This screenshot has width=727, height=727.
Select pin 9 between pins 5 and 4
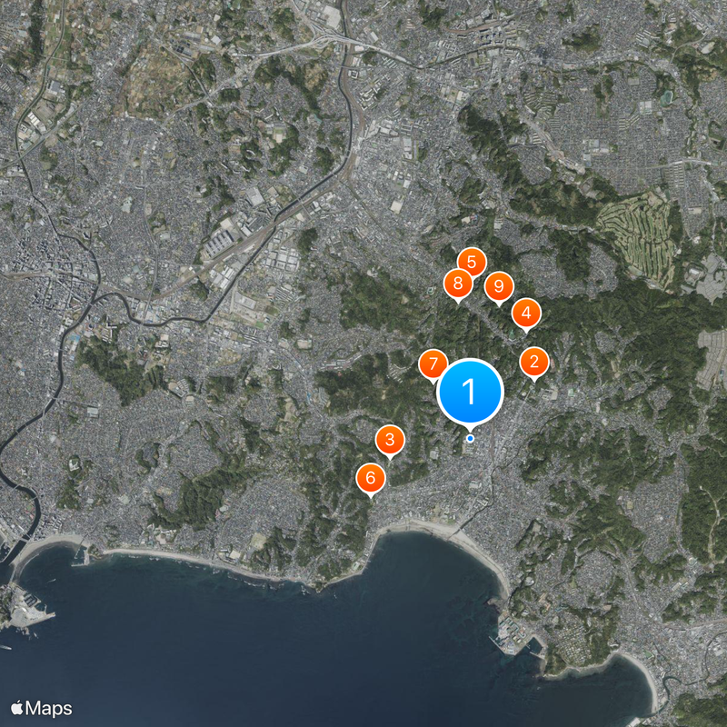[x=498, y=285]
